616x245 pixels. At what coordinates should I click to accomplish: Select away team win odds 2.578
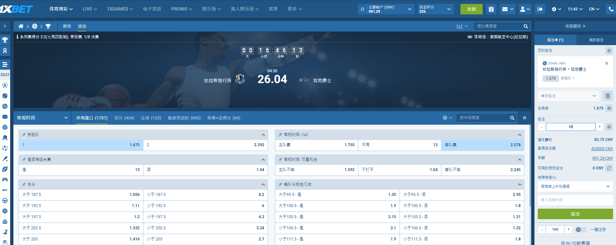(x=482, y=145)
